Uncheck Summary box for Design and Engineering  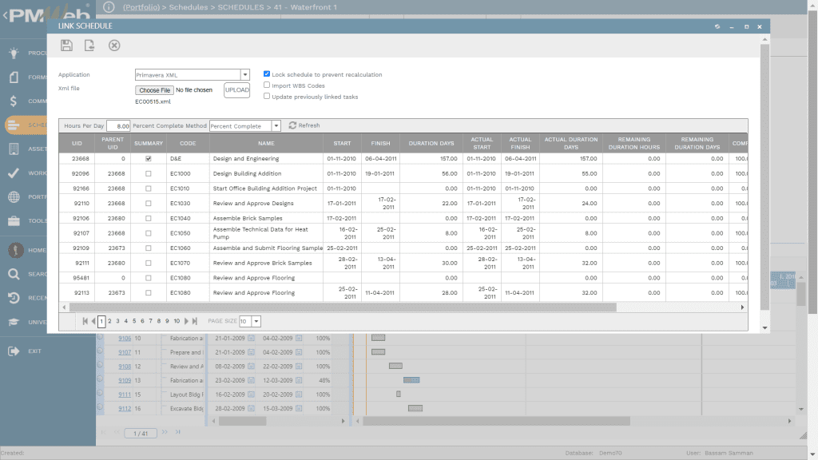148,159
